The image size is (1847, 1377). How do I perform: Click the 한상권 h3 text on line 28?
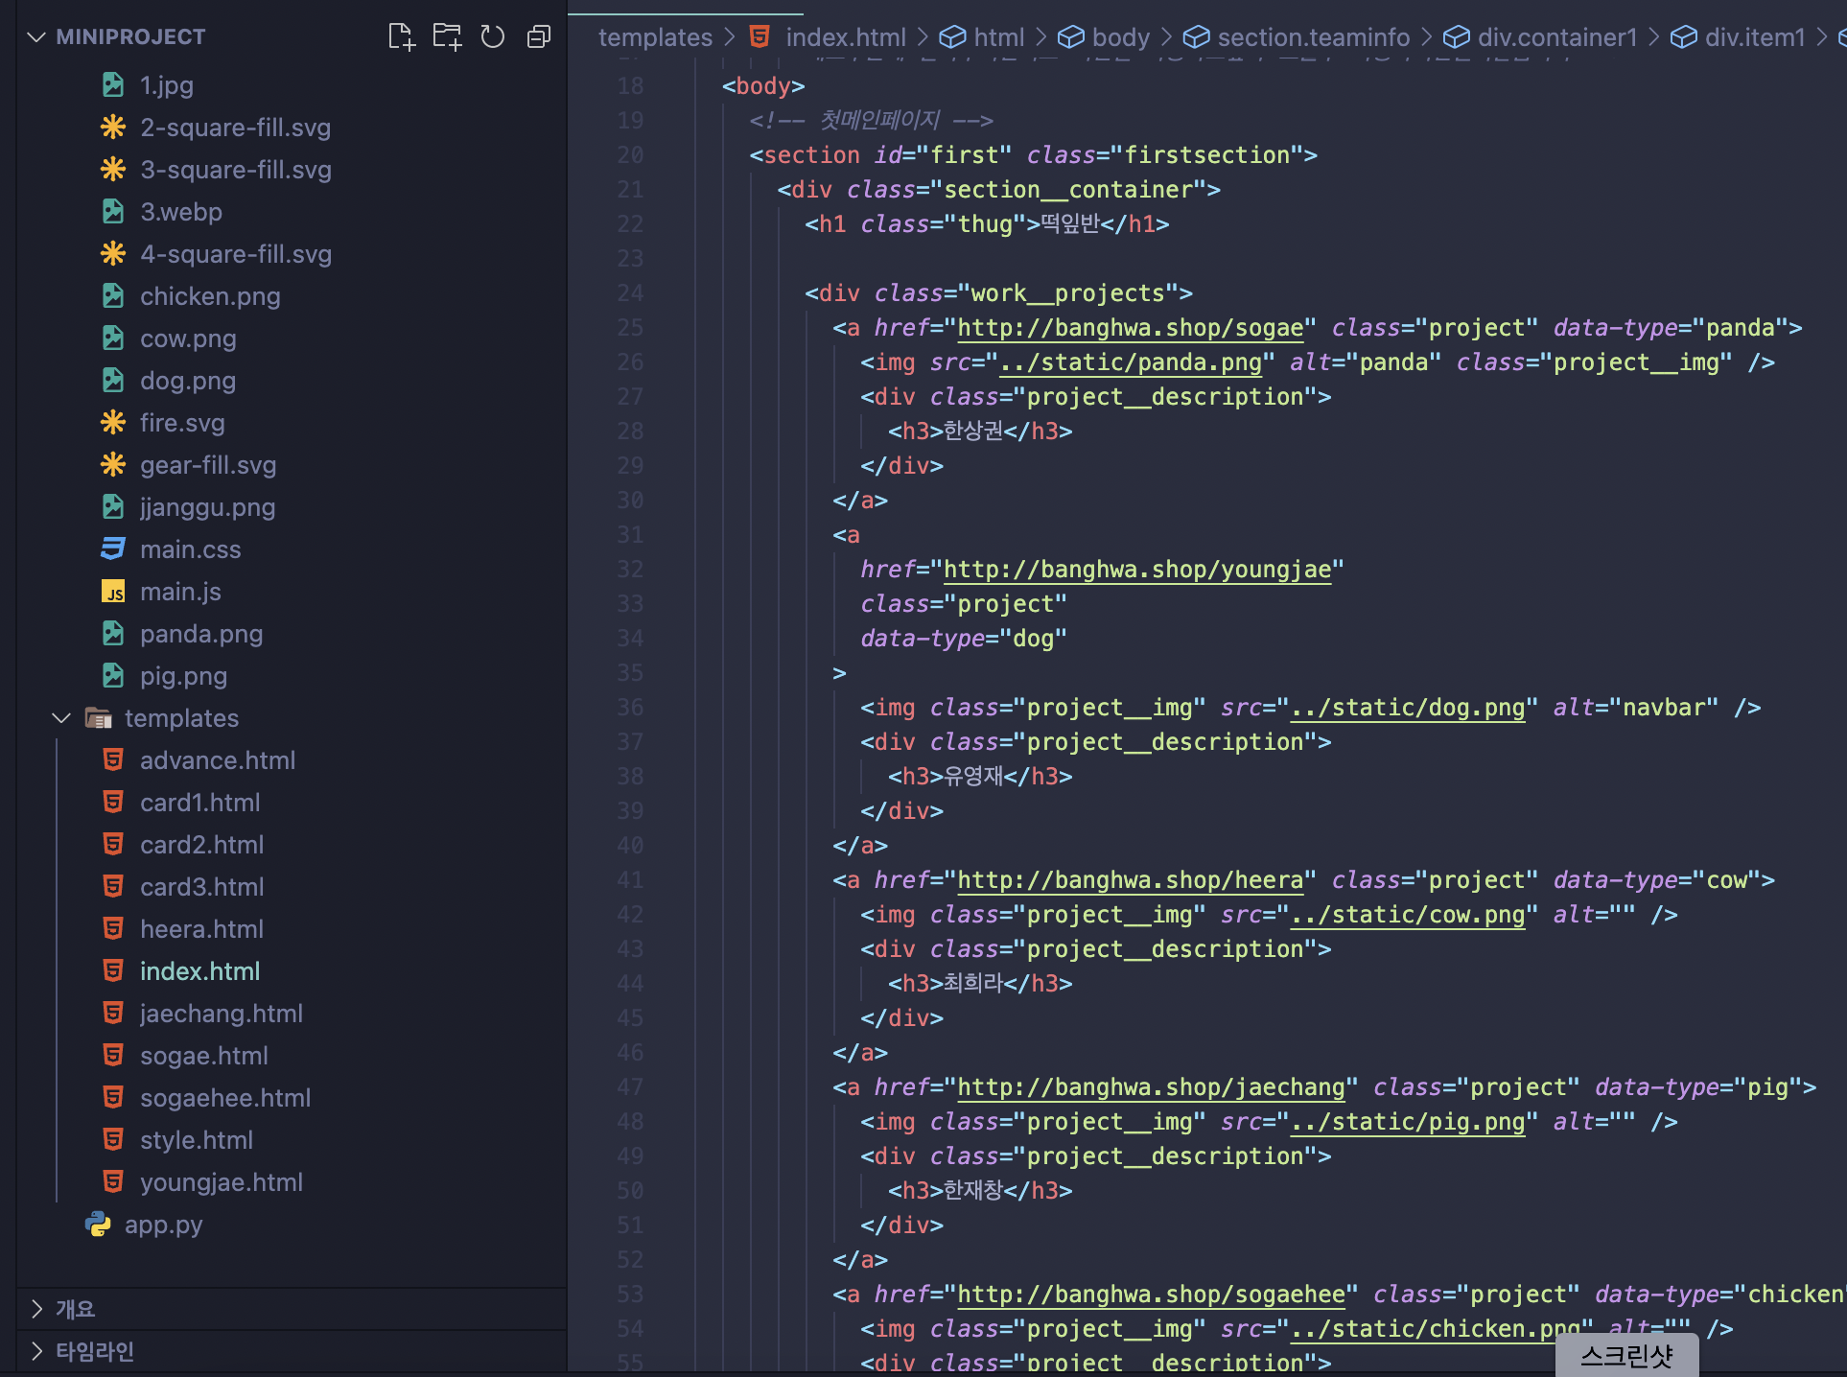(973, 432)
